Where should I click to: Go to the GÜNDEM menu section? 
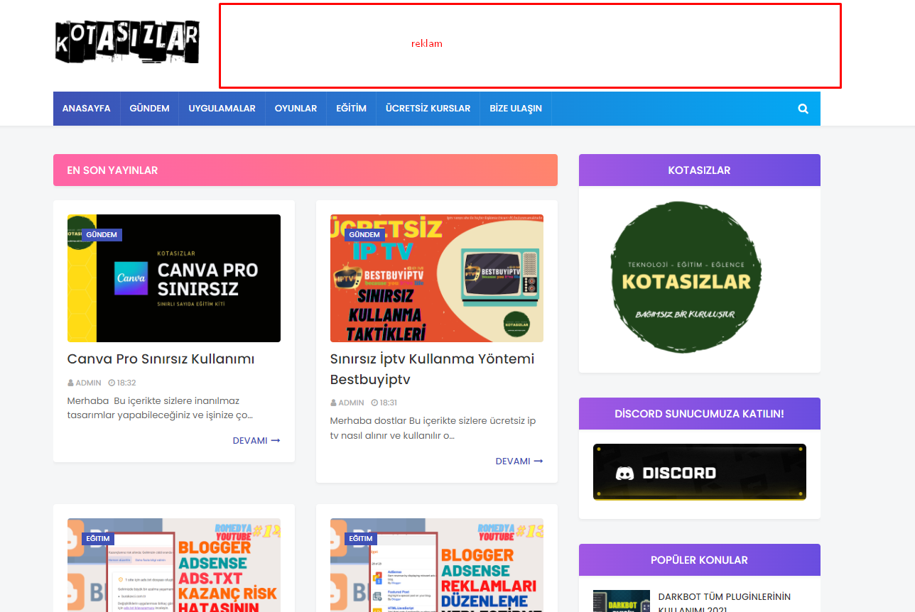click(149, 109)
